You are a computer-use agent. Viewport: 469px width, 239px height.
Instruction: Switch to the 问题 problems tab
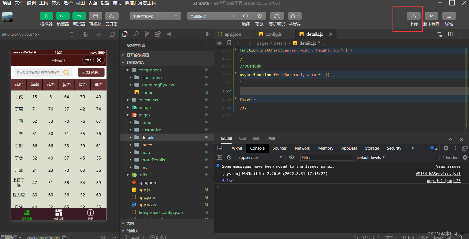coord(242,139)
